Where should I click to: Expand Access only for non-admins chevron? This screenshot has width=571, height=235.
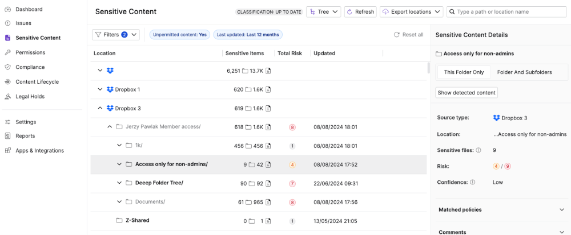[x=119, y=164]
